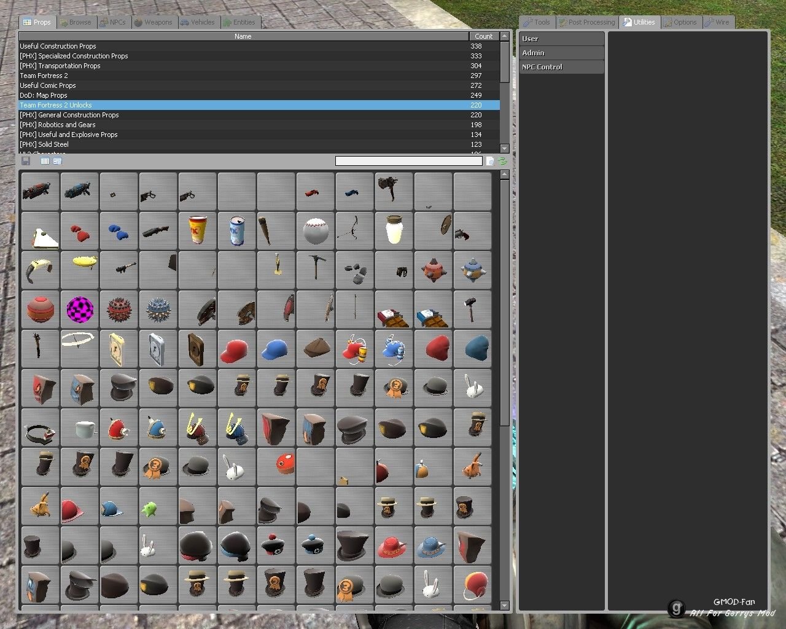Spawn the blue soda can prop
This screenshot has height=629, width=786.
point(236,231)
